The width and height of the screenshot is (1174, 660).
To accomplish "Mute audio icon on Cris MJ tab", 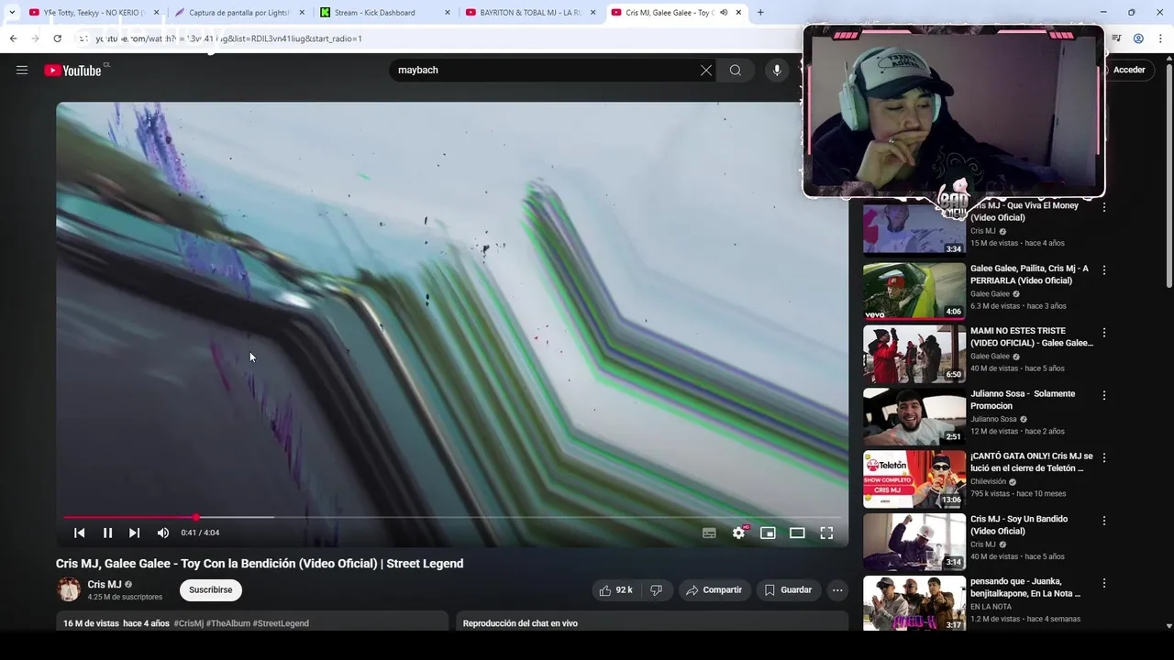I will click(724, 13).
